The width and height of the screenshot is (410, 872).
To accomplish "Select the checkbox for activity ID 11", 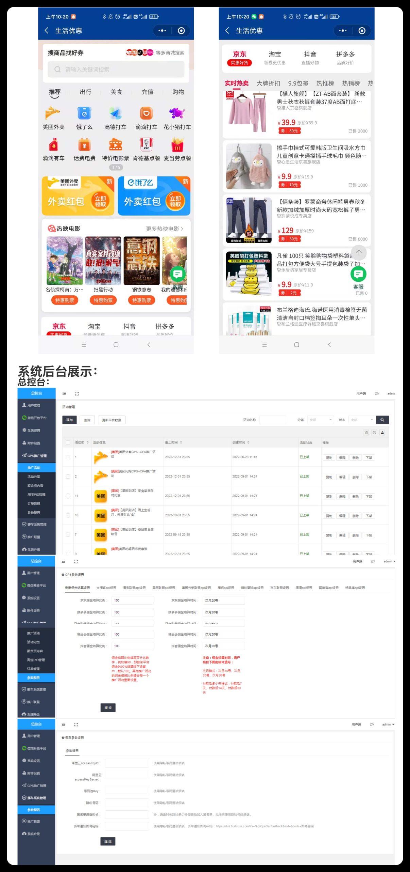I will click(68, 496).
